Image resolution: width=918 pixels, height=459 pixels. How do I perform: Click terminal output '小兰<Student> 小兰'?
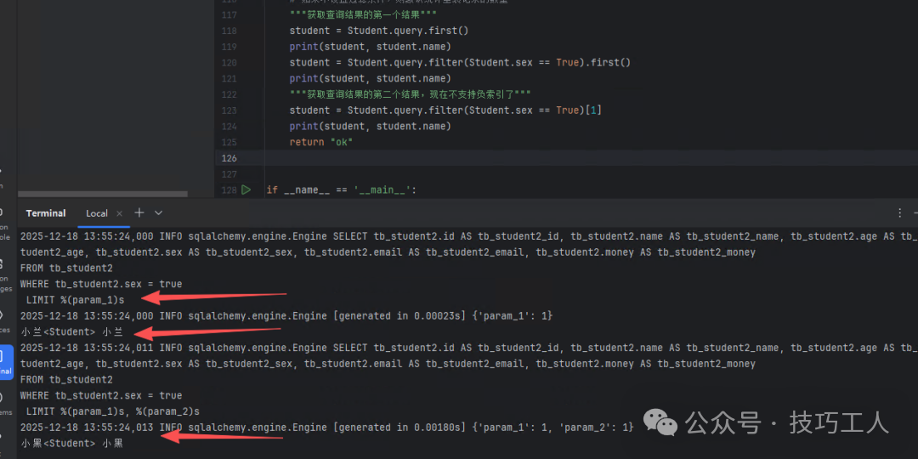point(72,332)
